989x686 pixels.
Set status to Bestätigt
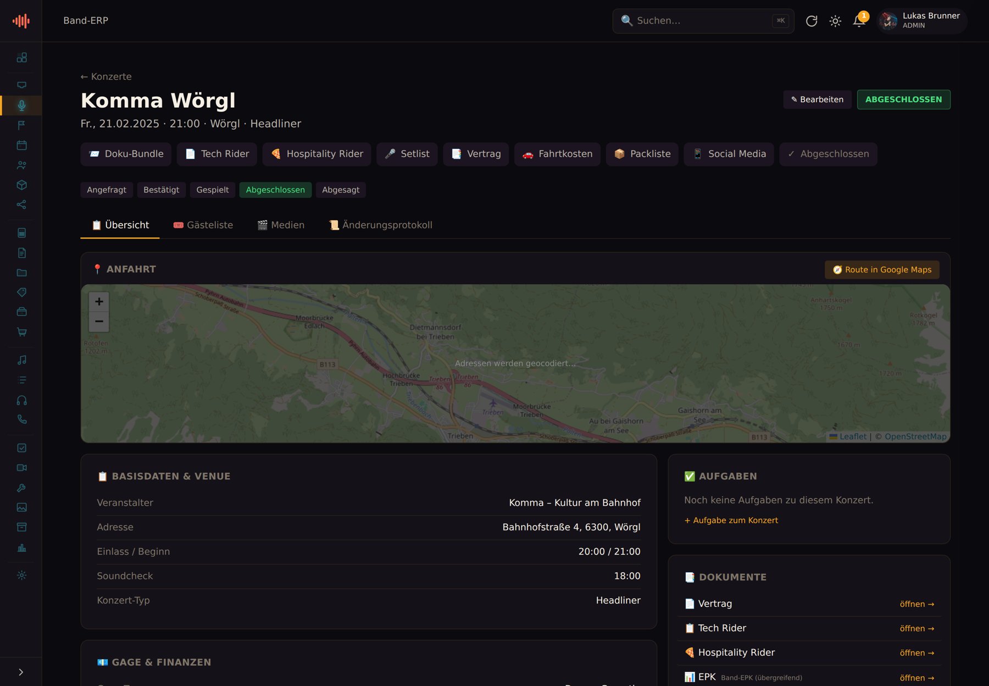[161, 190]
